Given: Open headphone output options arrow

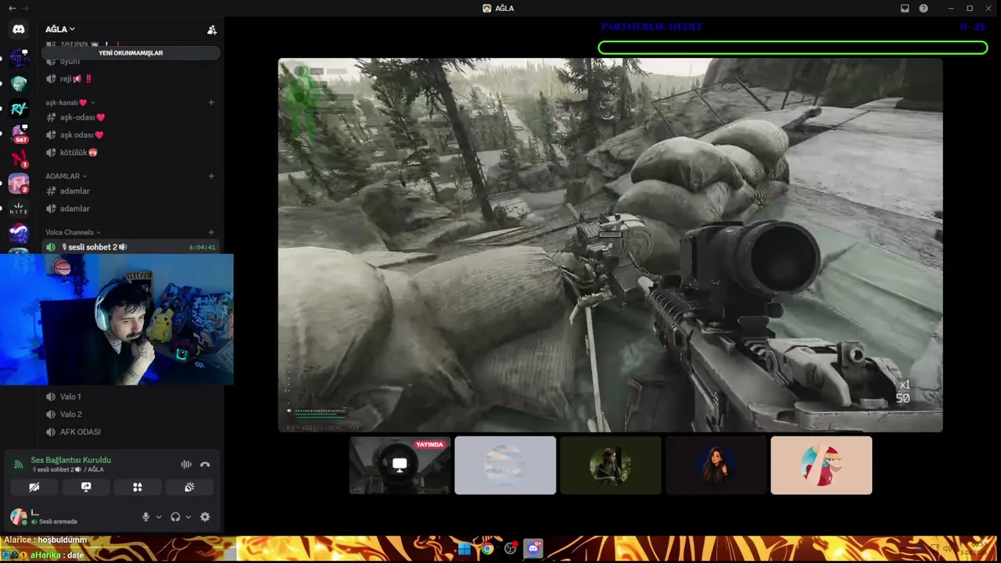Looking at the screenshot, I should pyautogui.click(x=188, y=517).
